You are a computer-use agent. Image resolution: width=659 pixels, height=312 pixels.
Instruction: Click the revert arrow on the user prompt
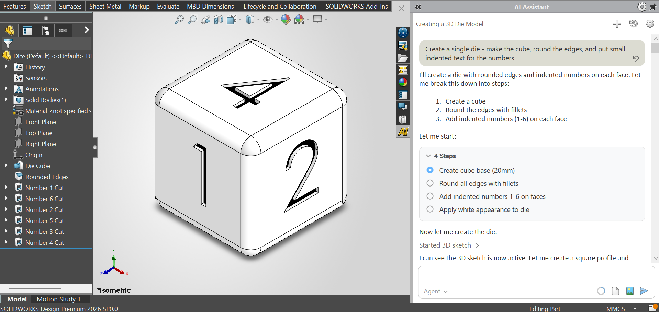click(x=636, y=59)
